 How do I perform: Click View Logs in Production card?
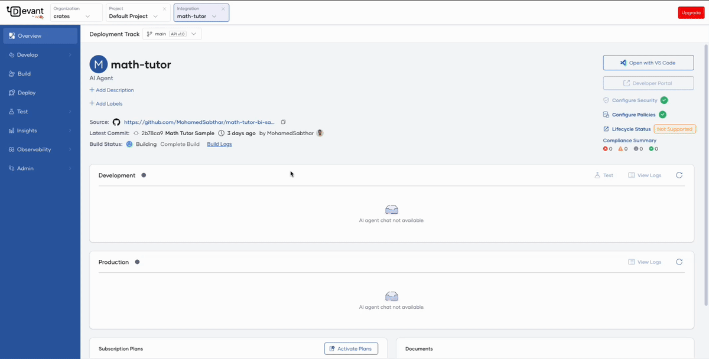[x=645, y=262]
